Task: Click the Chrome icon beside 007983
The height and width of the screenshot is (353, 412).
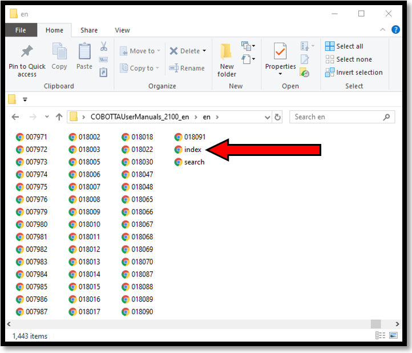Action: pos(20,262)
